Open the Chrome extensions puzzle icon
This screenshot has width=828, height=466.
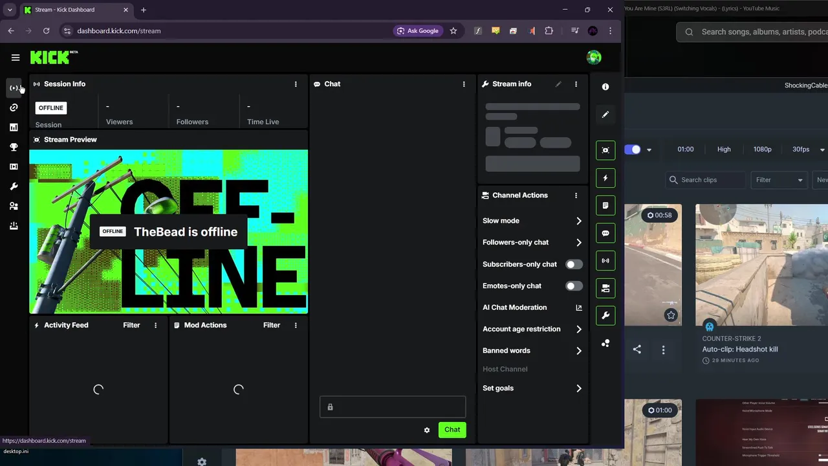click(x=549, y=30)
